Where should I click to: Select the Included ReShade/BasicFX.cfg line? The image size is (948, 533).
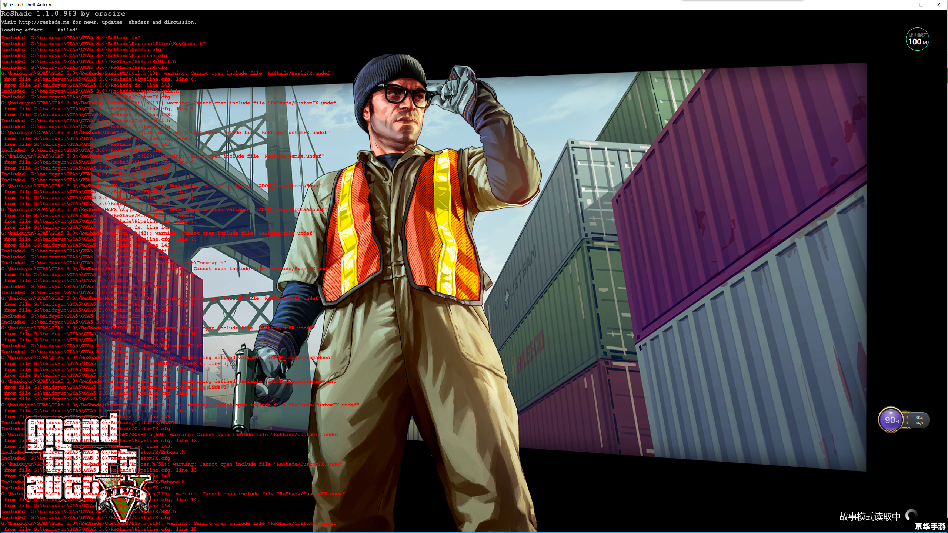[86, 67]
